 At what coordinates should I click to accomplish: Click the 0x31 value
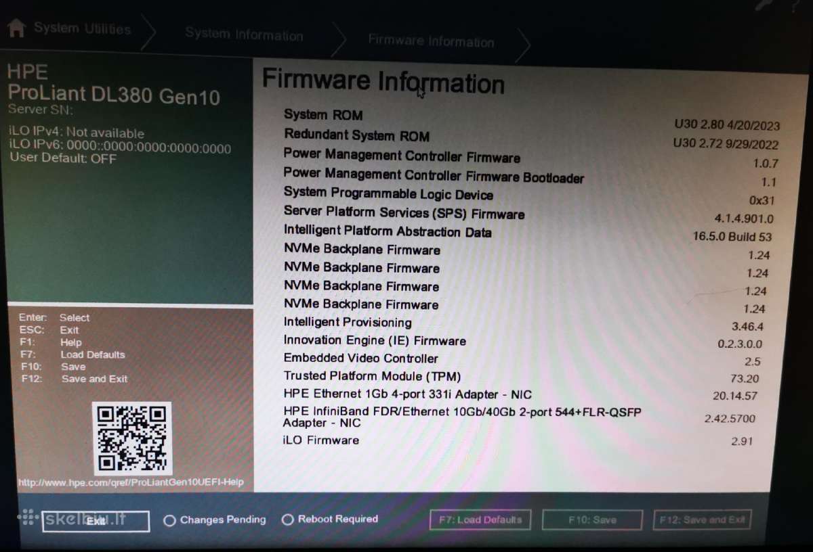pos(762,201)
